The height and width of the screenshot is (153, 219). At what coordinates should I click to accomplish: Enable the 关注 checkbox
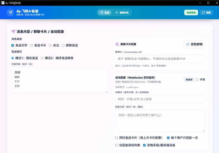click(50, 45)
